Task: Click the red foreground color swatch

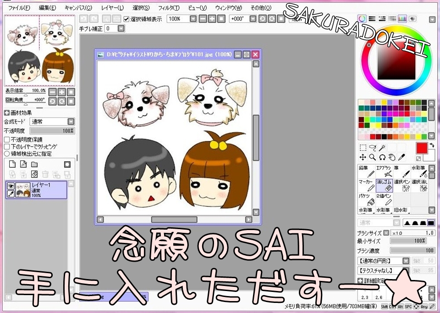Action: [x=422, y=148]
